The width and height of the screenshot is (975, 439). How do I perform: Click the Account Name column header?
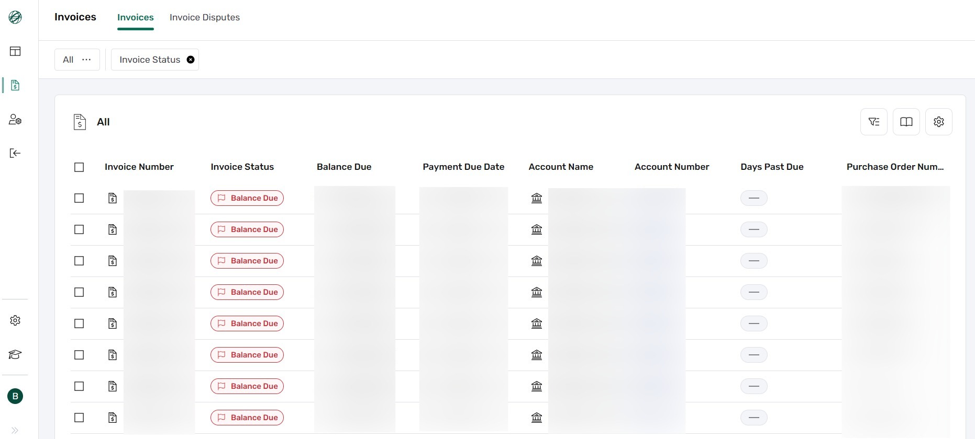pos(561,167)
